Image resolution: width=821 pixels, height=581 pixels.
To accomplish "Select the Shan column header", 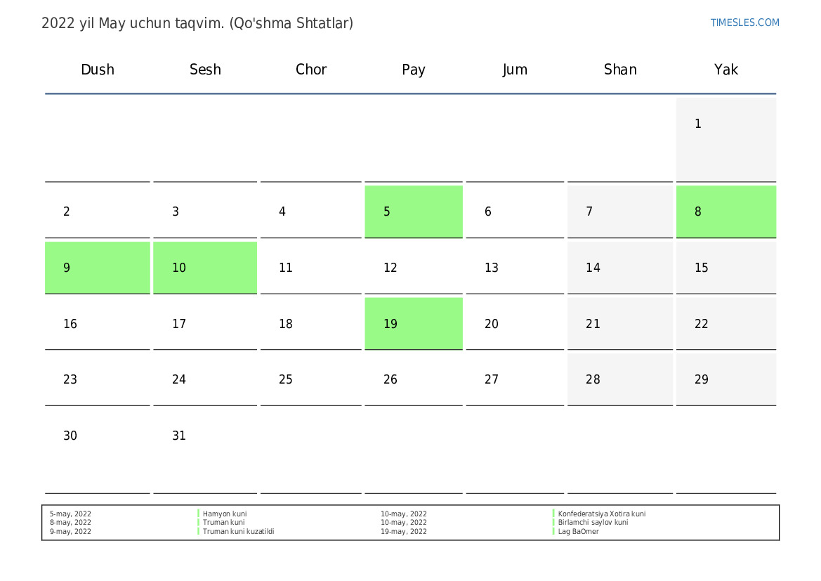I will pos(620,70).
